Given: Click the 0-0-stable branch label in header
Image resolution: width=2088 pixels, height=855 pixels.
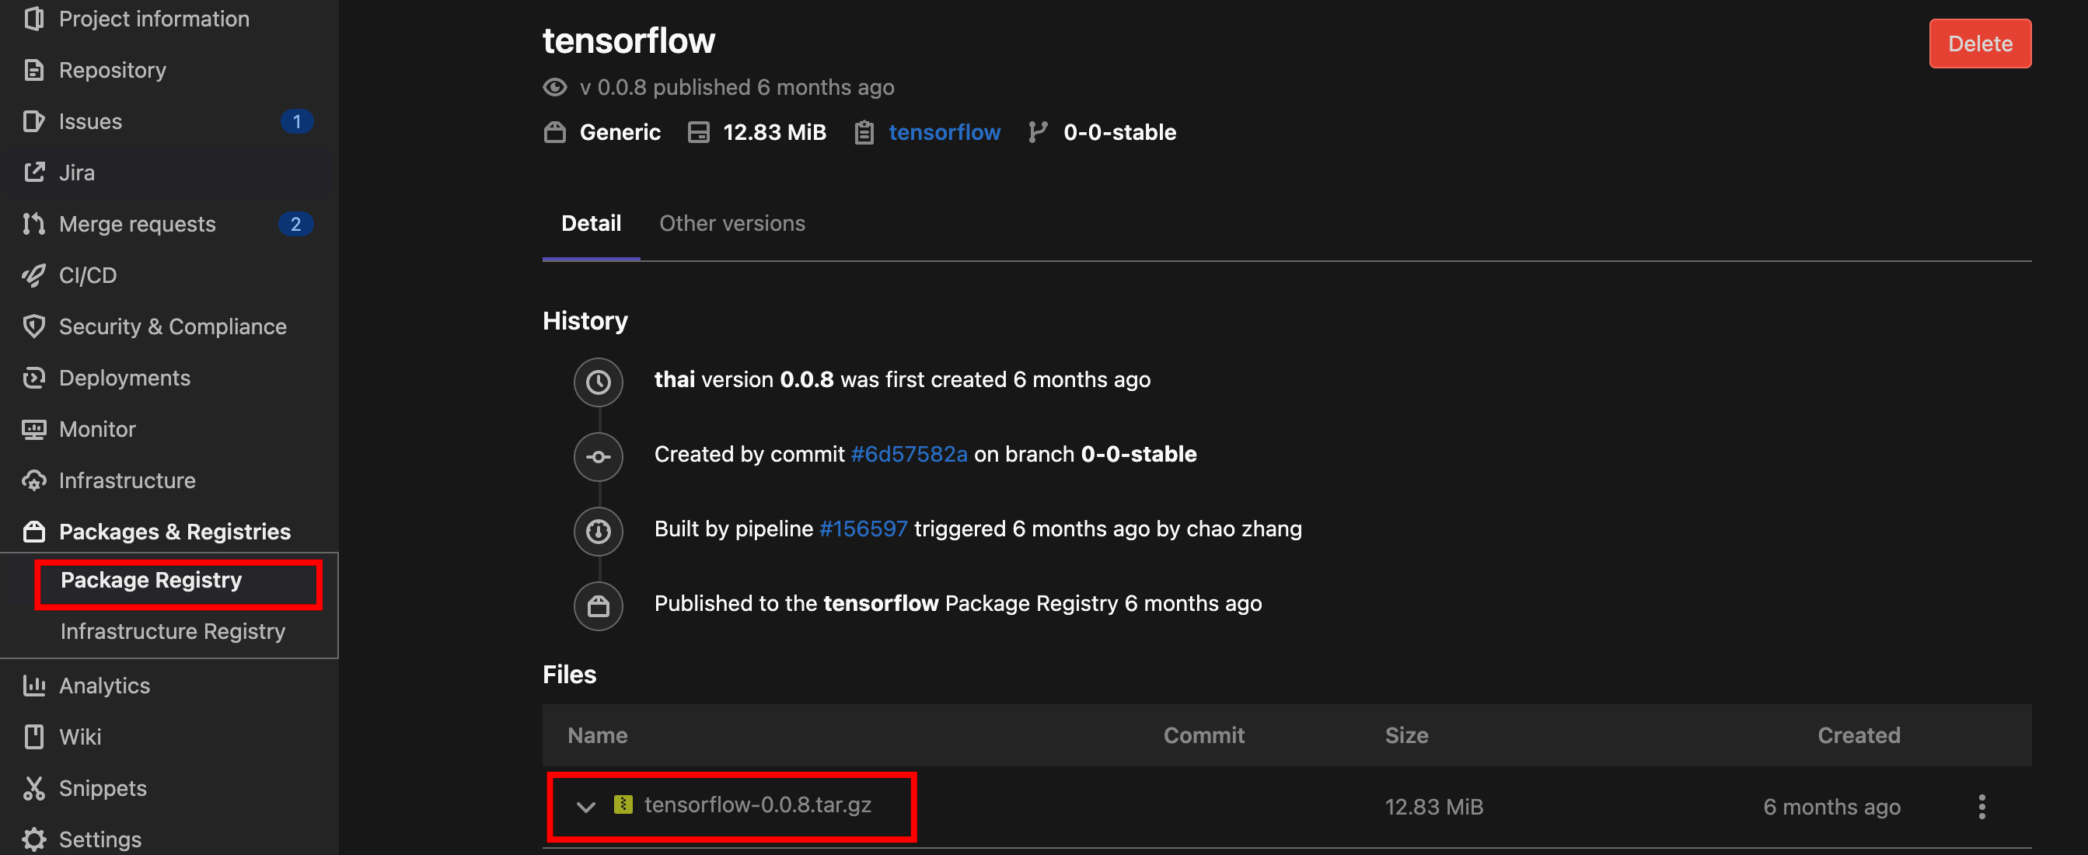Looking at the screenshot, I should 1119,132.
